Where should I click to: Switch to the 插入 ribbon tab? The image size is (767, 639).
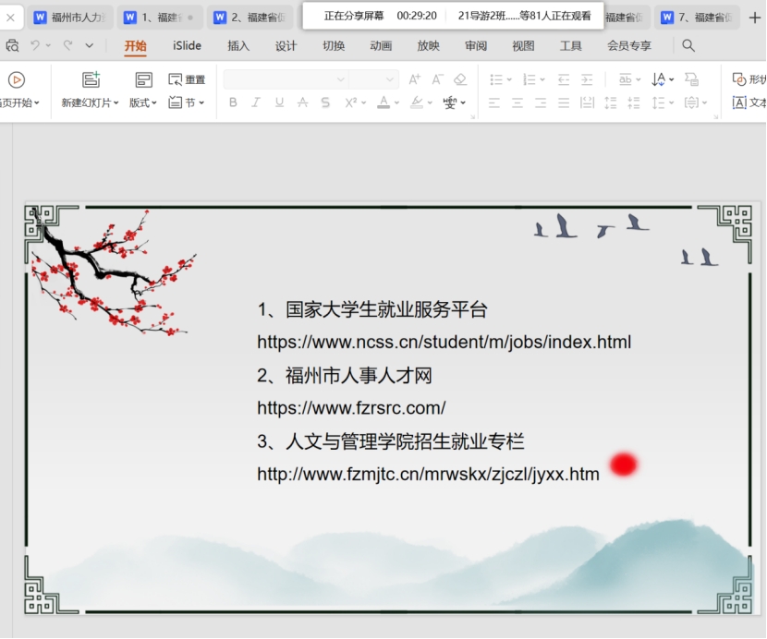point(238,46)
